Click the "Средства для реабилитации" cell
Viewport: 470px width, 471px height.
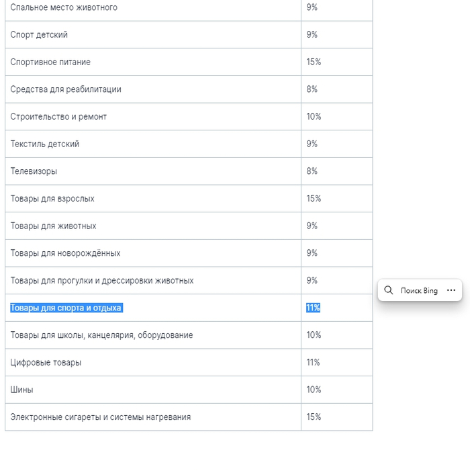66,89
